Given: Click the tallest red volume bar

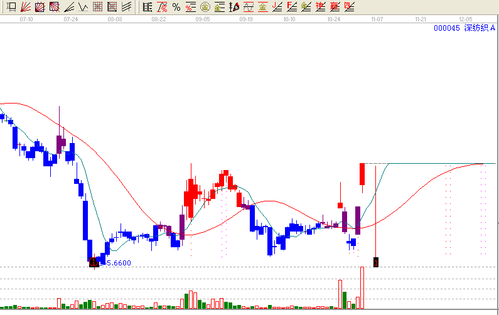Looking at the screenshot, I should click(362, 287).
